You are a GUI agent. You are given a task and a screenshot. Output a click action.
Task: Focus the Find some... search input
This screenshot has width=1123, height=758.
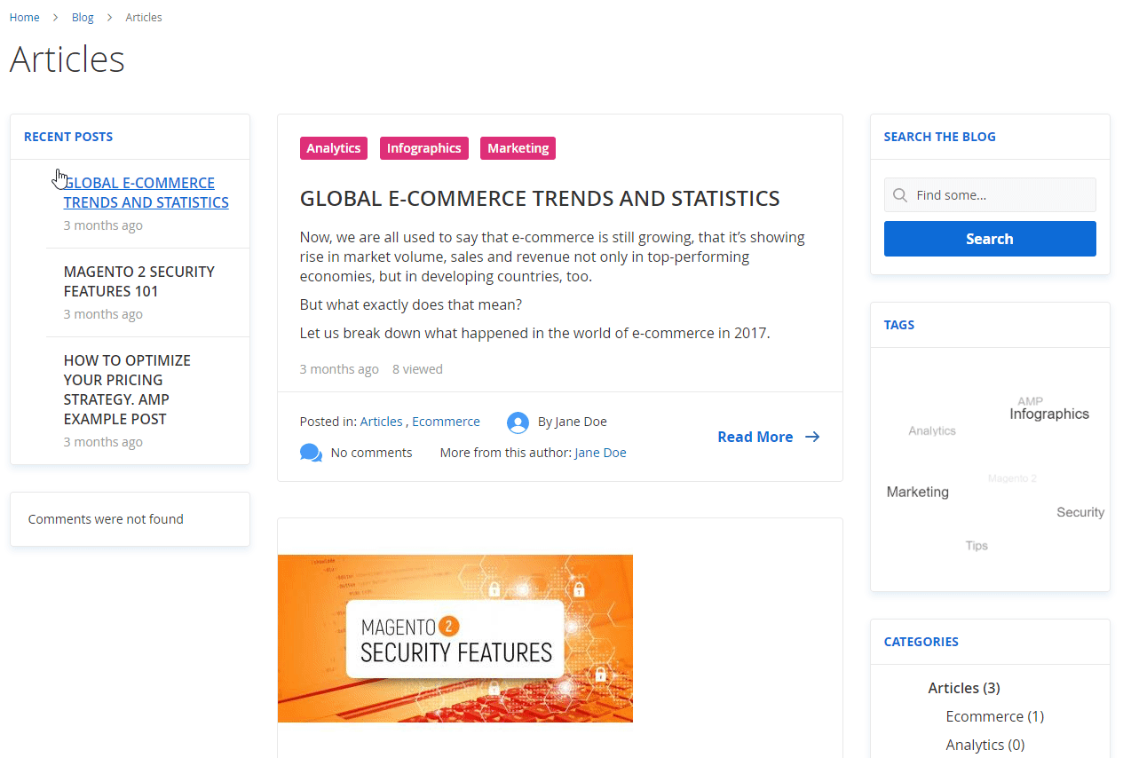click(990, 195)
